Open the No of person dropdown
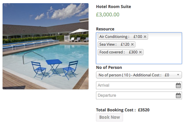190x124 pixels. pyautogui.click(x=135, y=75)
